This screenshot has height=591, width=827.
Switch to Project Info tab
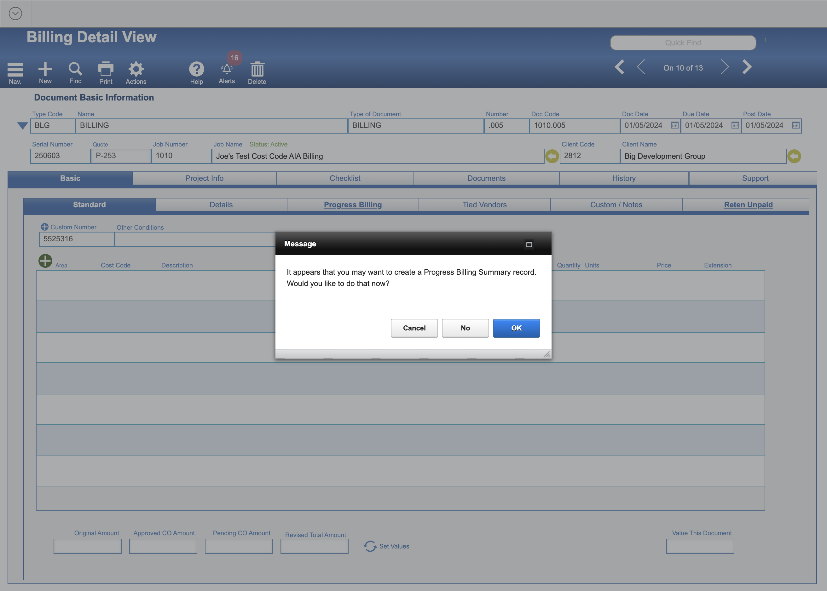(x=204, y=178)
